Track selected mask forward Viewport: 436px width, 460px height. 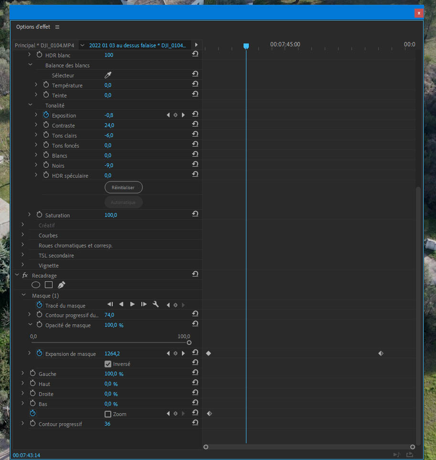point(133,304)
